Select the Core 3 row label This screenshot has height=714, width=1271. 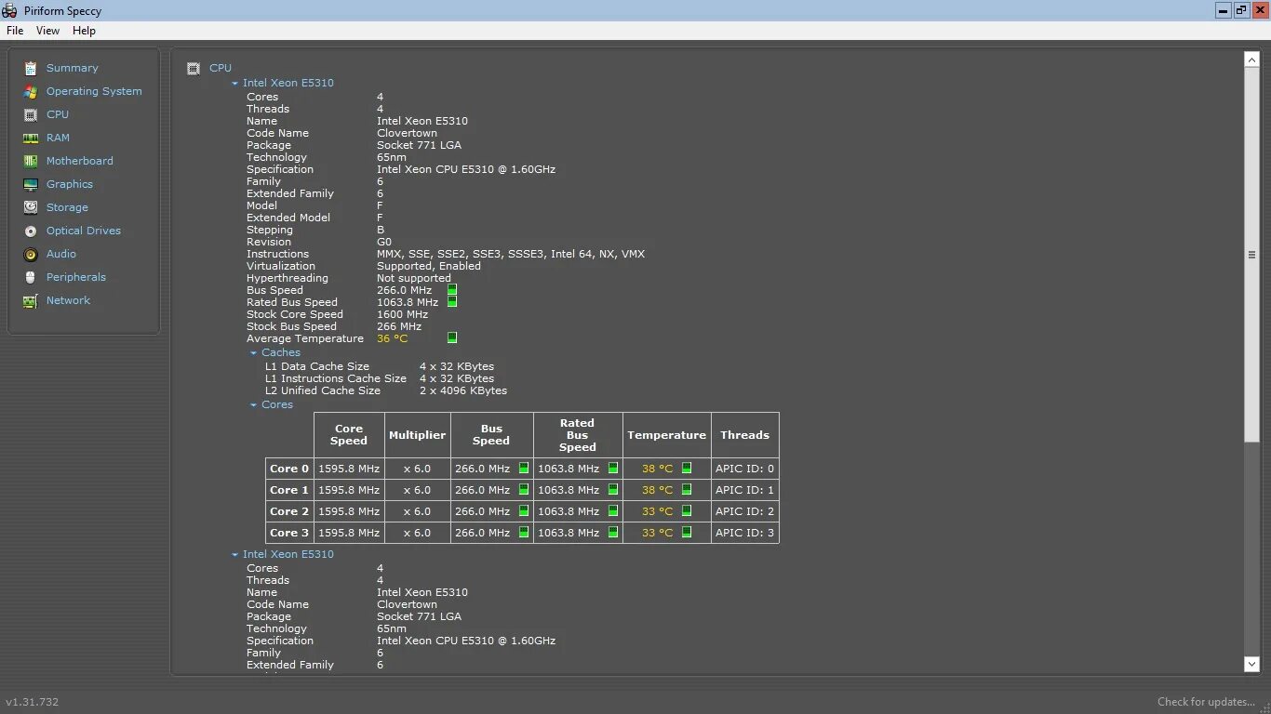pos(289,533)
